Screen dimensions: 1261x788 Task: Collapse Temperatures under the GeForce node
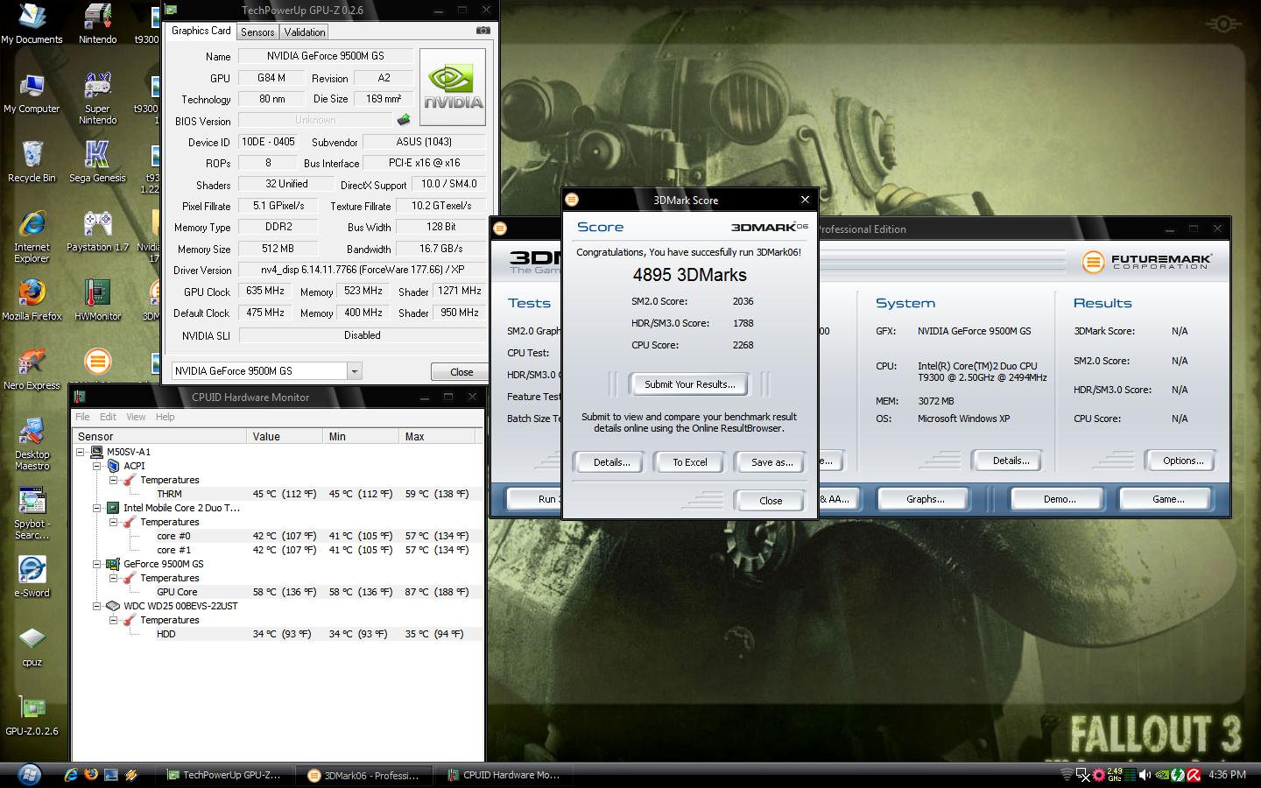pos(113,578)
